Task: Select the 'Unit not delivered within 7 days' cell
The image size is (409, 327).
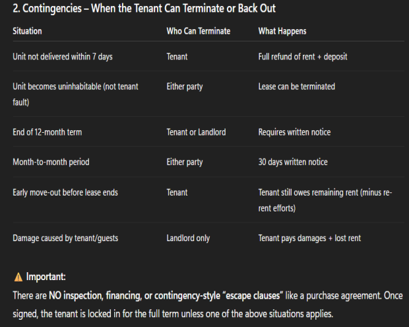Action: (x=63, y=57)
